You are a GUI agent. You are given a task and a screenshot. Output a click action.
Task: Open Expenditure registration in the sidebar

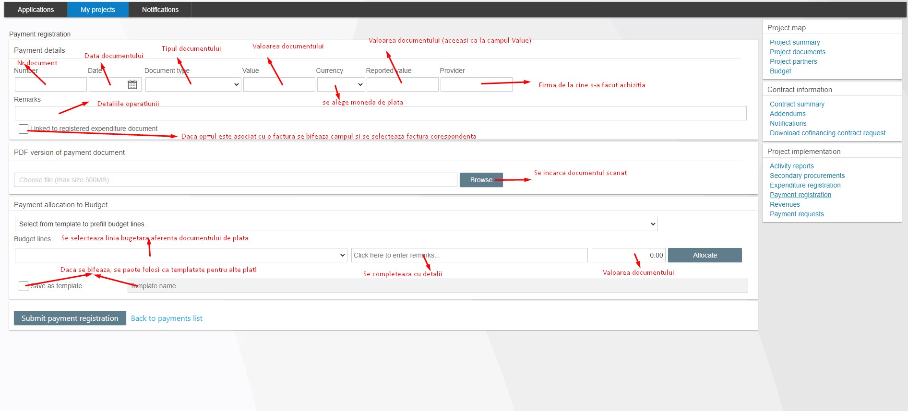805,185
